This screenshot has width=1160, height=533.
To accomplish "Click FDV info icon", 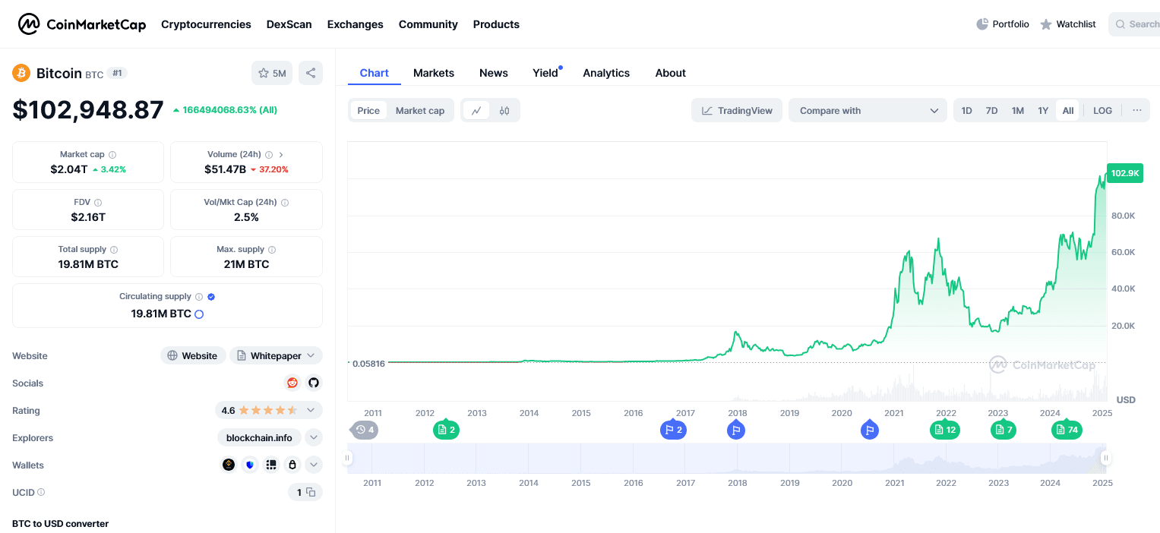I will pyautogui.click(x=98, y=203).
